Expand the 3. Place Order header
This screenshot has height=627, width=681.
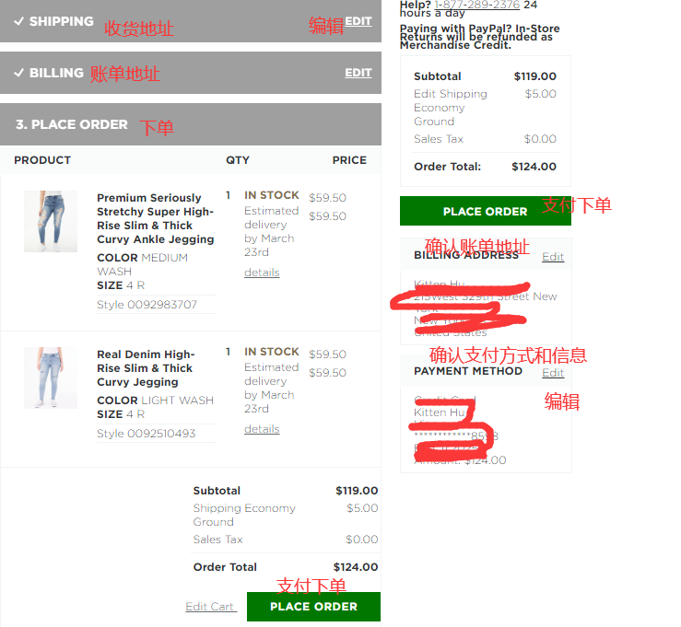coord(191,124)
